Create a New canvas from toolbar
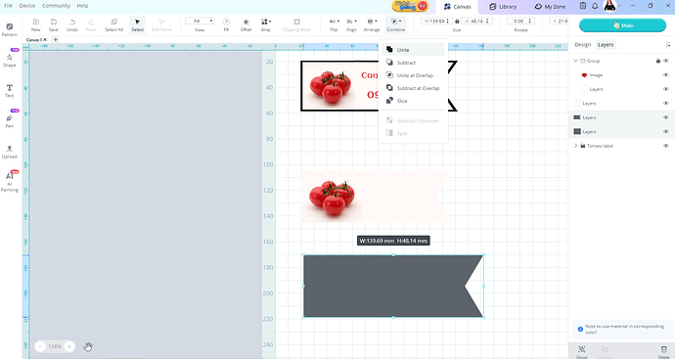Image resolution: width=675 pixels, height=359 pixels. 36,25
